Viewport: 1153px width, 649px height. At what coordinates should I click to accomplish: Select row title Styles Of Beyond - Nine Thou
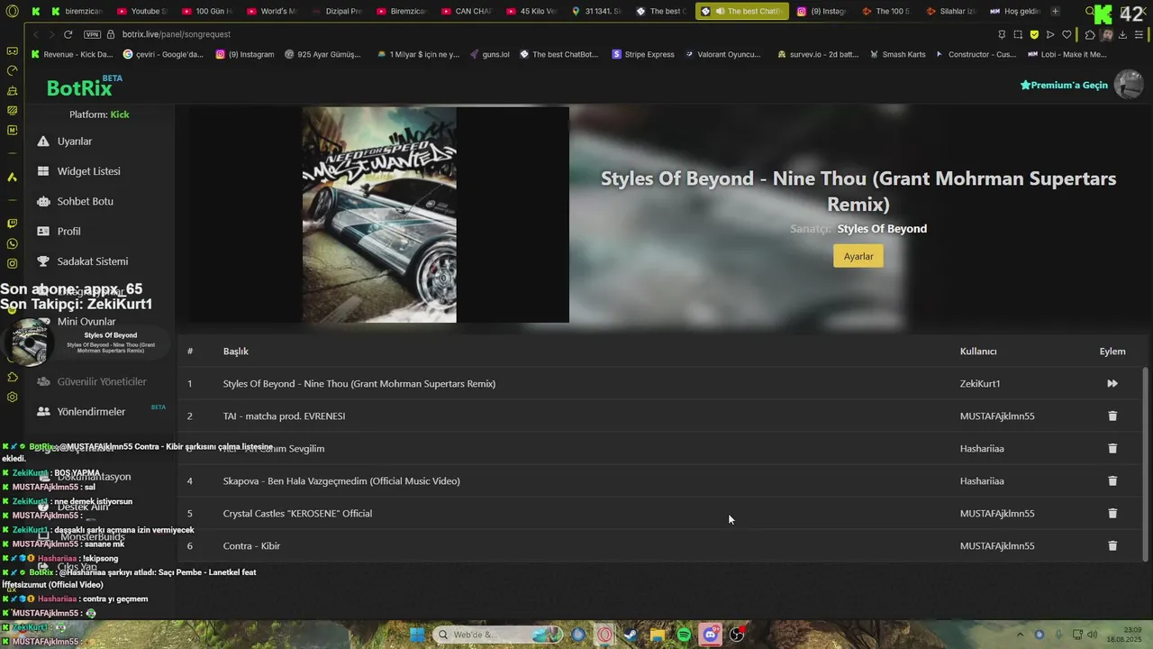[359, 384]
